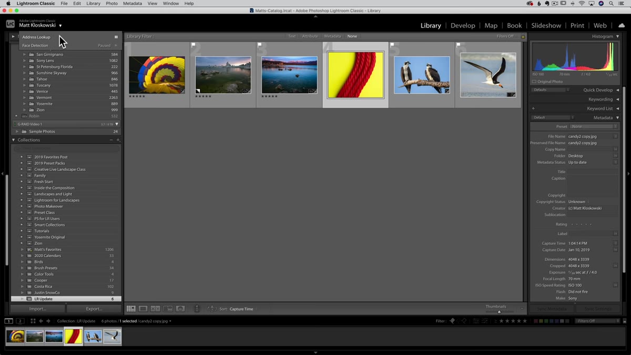Switch to the Develop module

click(463, 25)
